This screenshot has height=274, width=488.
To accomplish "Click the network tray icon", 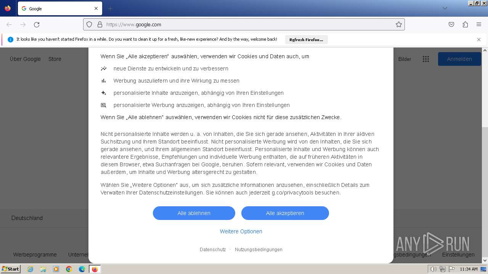I will (442, 269).
